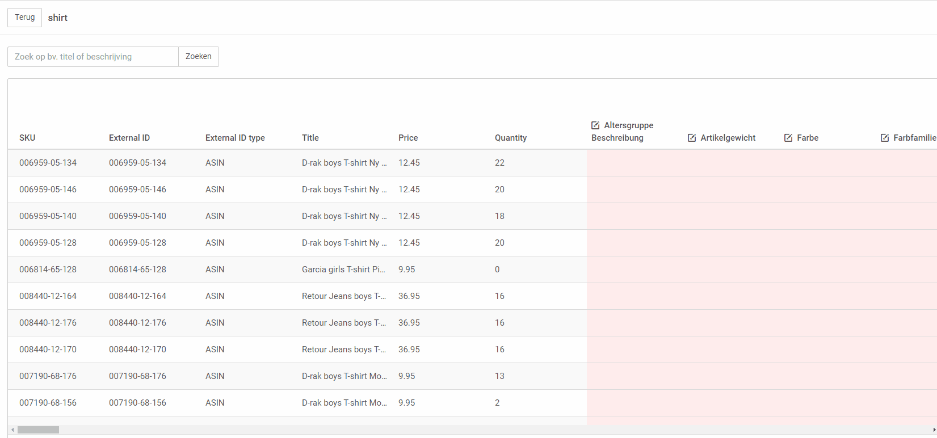
Task: Click the edit icon next to Farbfamilie
Action: [885, 138]
